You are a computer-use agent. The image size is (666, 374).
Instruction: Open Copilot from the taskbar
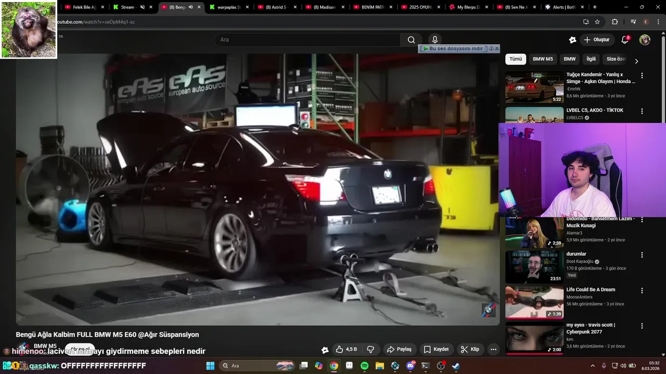319,366
